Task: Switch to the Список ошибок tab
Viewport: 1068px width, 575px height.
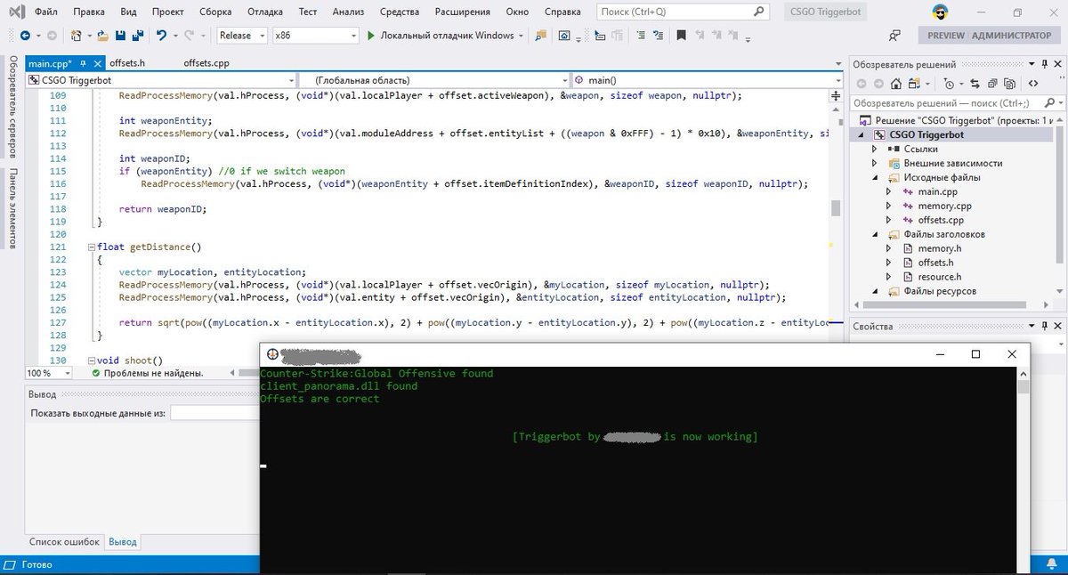Action: pos(64,541)
